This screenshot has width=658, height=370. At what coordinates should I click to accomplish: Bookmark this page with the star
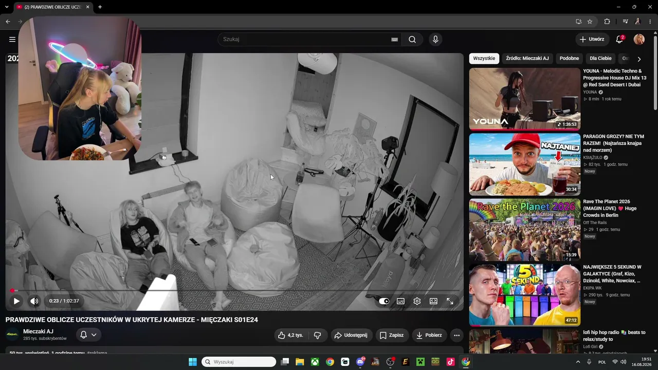[x=590, y=22]
